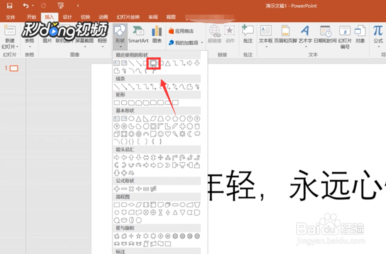Viewport: 386px width, 254px height.
Task: Switch to the 审阅 tab
Action: coord(153,17)
